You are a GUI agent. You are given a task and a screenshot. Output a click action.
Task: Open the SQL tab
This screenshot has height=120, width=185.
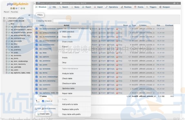click(x=53, y=7)
